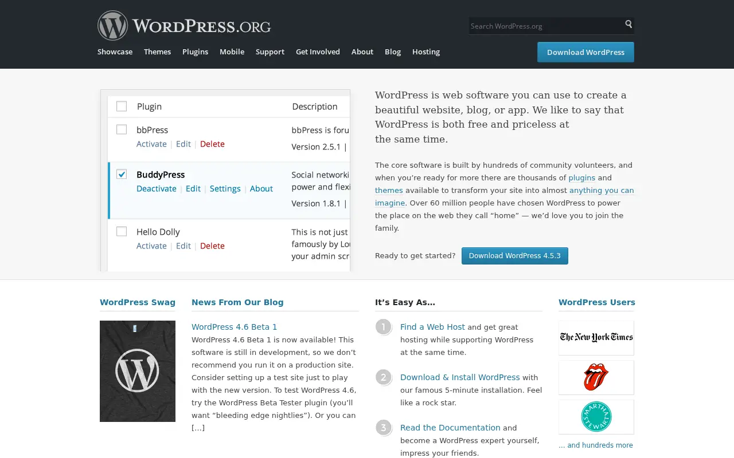The height and width of the screenshot is (458, 734).
Task: Follow the themes link in the paragraph
Action: (x=389, y=191)
